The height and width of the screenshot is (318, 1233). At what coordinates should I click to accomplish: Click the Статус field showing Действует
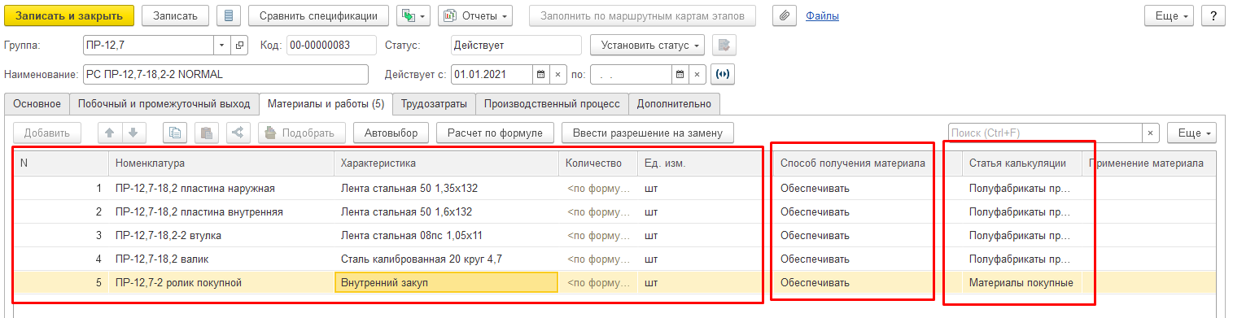pyautogui.click(x=516, y=46)
